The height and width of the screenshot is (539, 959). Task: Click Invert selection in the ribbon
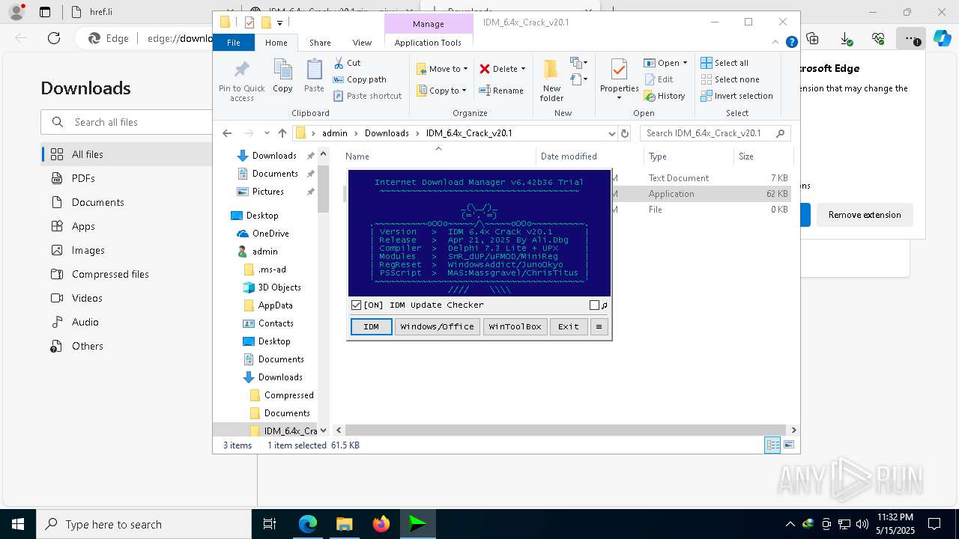[x=736, y=96]
